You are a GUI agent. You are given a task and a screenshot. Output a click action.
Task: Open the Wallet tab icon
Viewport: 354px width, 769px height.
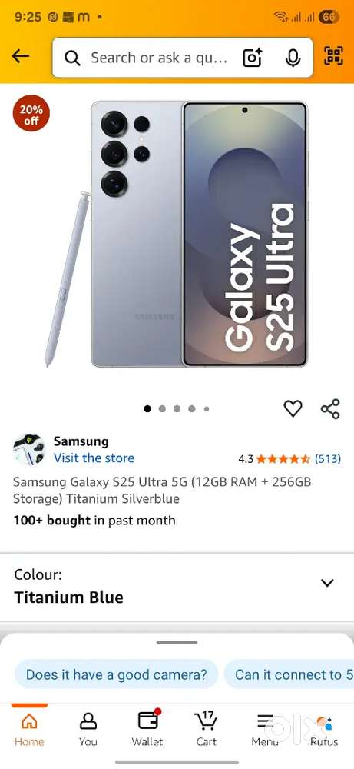click(147, 729)
